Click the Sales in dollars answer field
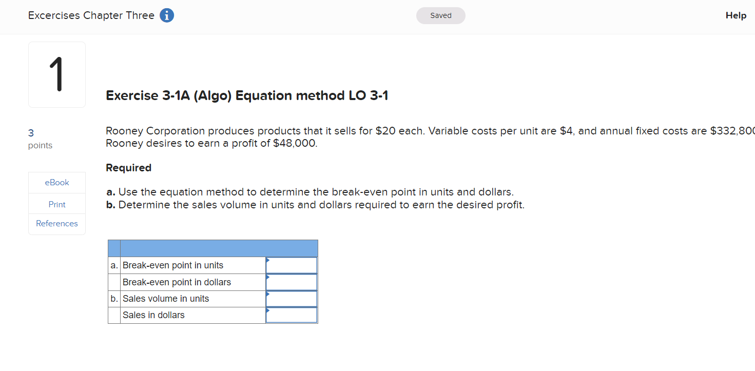The width and height of the screenshot is (755, 371). tap(292, 315)
